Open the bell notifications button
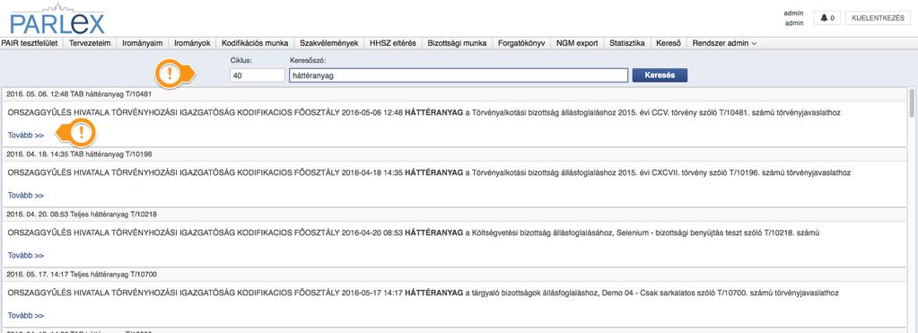 click(827, 18)
